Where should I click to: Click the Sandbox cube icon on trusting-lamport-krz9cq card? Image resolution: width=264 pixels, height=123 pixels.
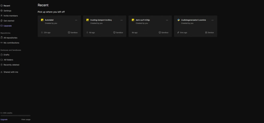(114, 33)
